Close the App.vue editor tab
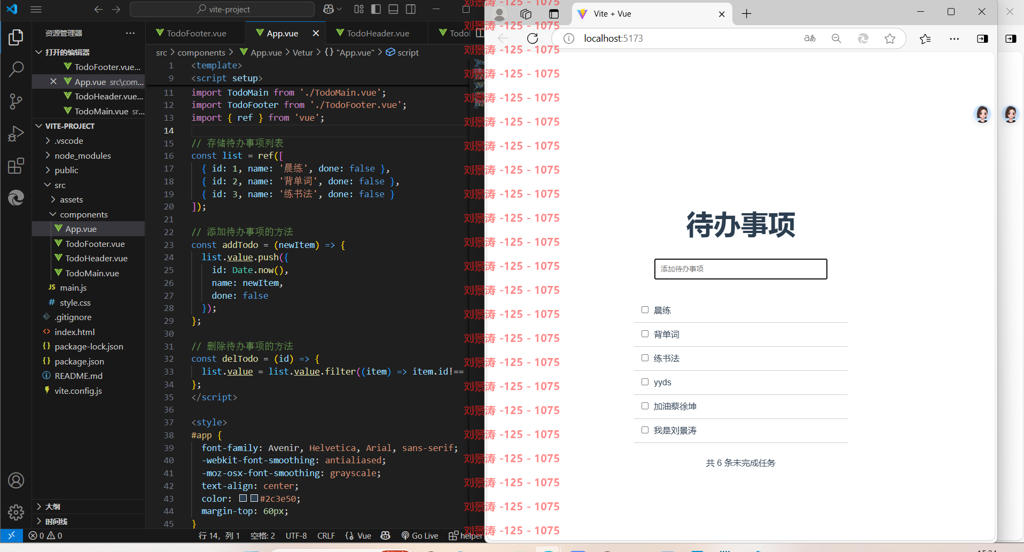Image resolution: width=1024 pixels, height=552 pixels. (x=316, y=33)
